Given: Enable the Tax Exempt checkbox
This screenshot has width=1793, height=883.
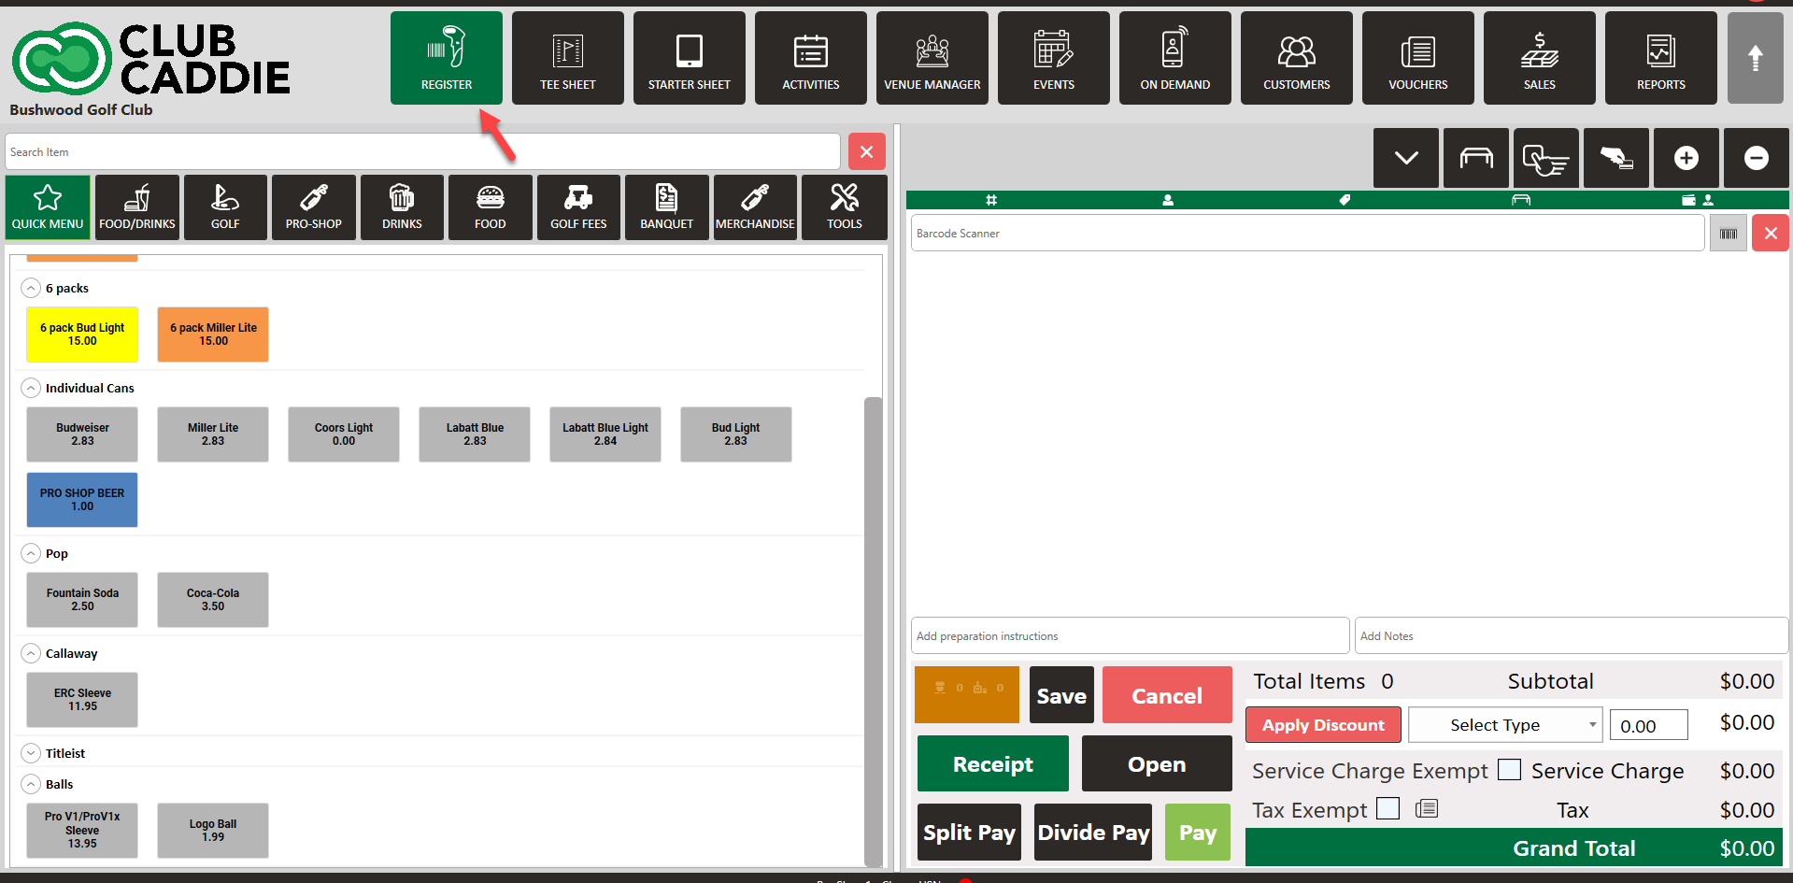Looking at the screenshot, I should pyautogui.click(x=1388, y=808).
